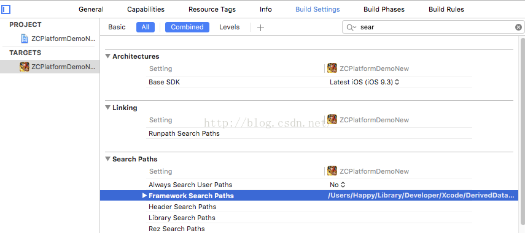
Task: Collapse the Architectures section
Action: click(x=107, y=56)
